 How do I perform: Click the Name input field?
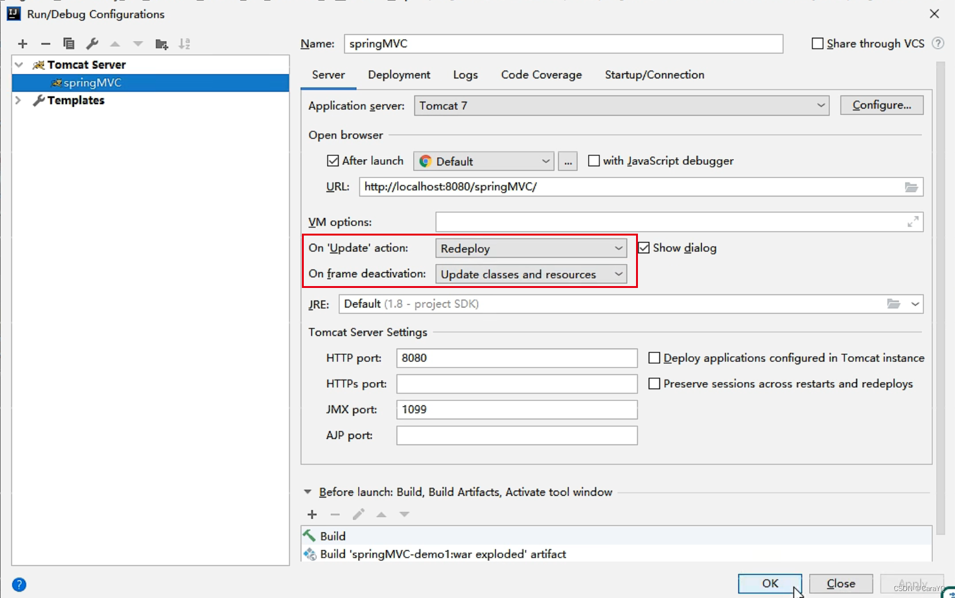(563, 44)
